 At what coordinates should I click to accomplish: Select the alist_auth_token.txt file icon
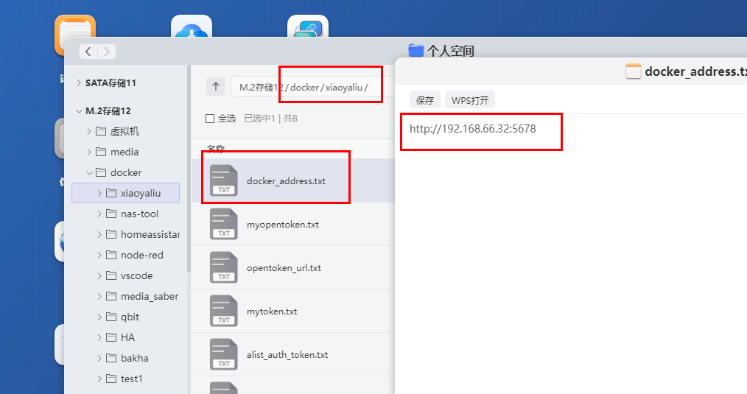[x=223, y=354]
